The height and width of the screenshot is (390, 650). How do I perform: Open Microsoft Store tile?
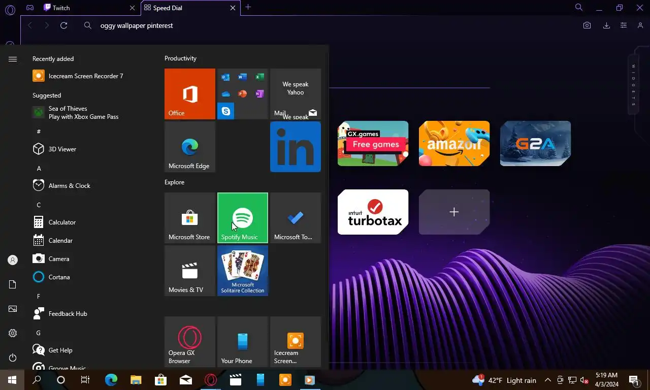[190, 218]
